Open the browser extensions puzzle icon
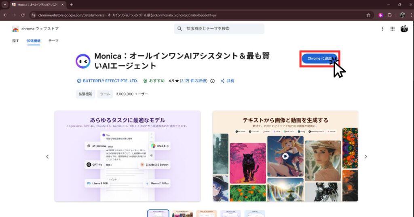This screenshot has width=414, height=217. pos(390,15)
